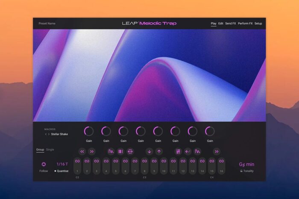This screenshot has height=199, width=299.
Task: Click the vertical bars icon above pad 5
Action: coord(120,151)
